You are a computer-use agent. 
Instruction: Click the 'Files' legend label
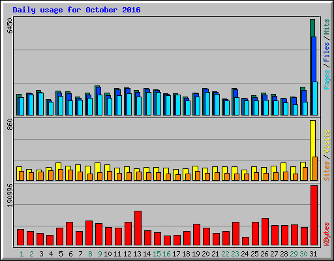pos(327,52)
